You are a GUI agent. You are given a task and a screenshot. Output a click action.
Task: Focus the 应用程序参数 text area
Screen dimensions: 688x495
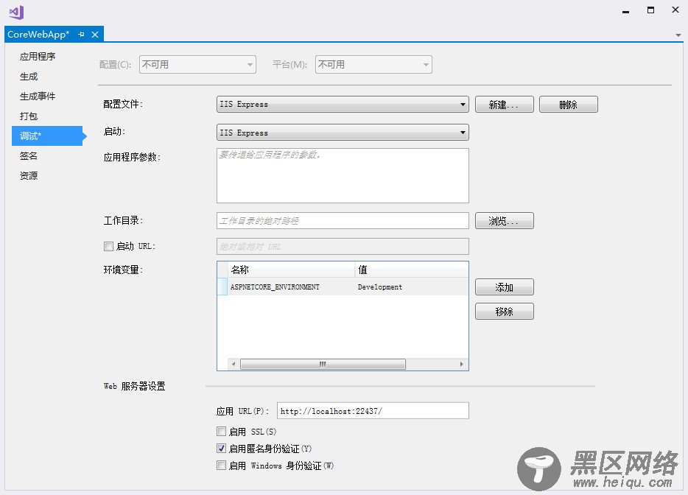pos(343,175)
